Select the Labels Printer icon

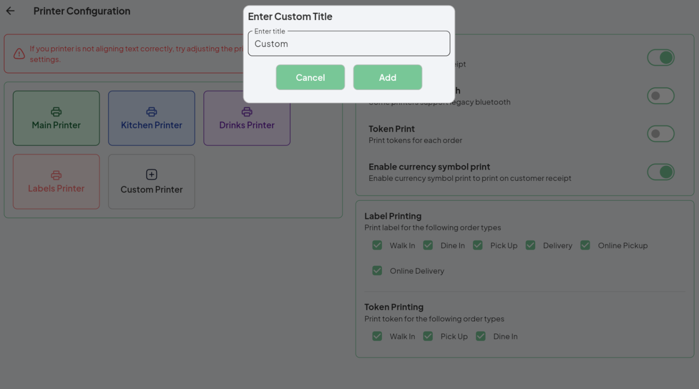pyautogui.click(x=56, y=175)
